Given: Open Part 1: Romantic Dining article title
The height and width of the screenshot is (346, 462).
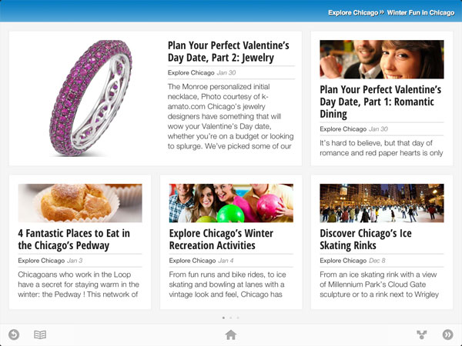Looking at the screenshot, I should [380, 101].
